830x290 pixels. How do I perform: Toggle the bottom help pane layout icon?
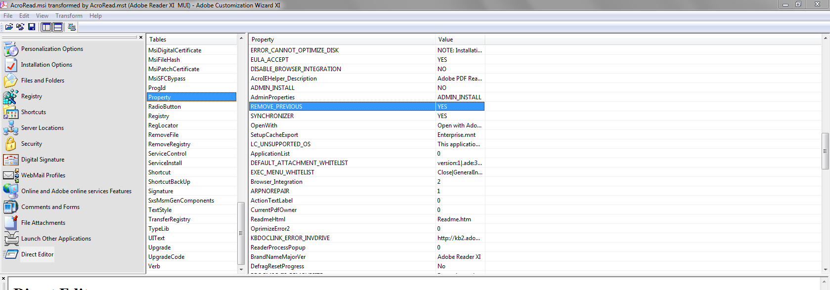58,27
